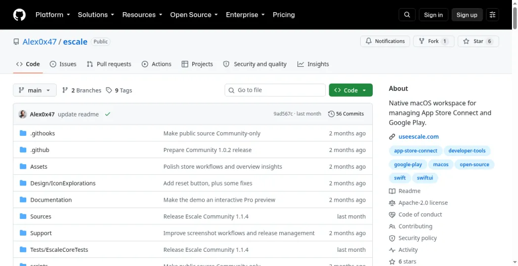The image size is (518, 266).
Task: Click the folder icon for Documentation
Action: [x=23, y=200]
